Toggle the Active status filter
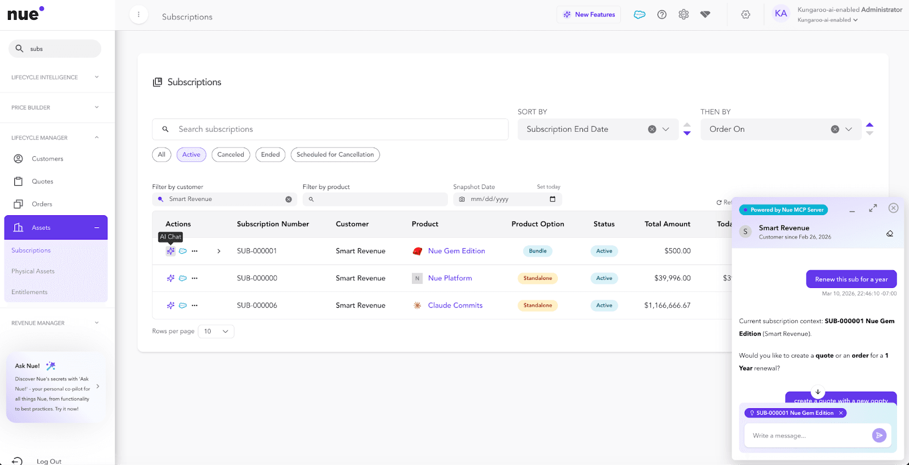 pos(191,154)
